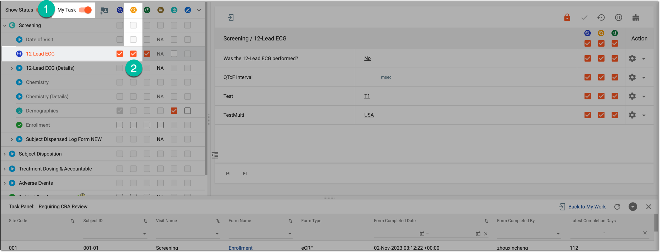Expand Treatment Dosing & Accountable node
Viewport: 660px width, 252px height.
point(4,169)
